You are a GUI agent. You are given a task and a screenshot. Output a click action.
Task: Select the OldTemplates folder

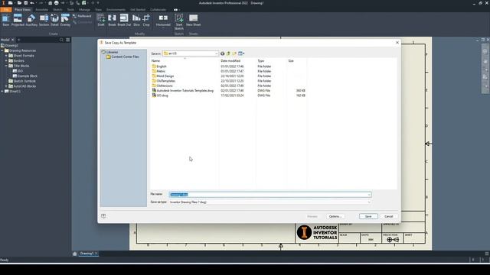click(163, 81)
